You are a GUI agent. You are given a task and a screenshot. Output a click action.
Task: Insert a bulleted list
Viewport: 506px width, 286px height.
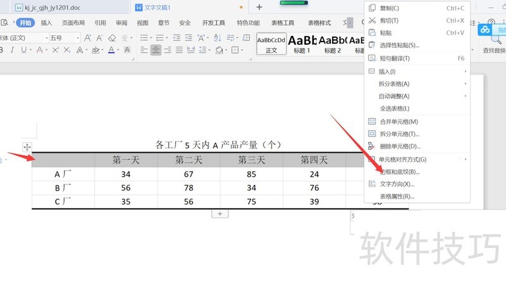(x=144, y=38)
